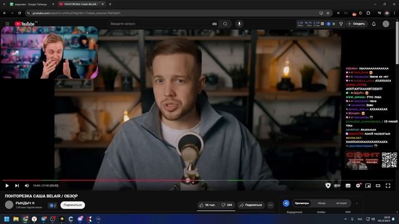Open the account avatar menu
The height and width of the screenshot is (224, 399).
tap(386, 24)
